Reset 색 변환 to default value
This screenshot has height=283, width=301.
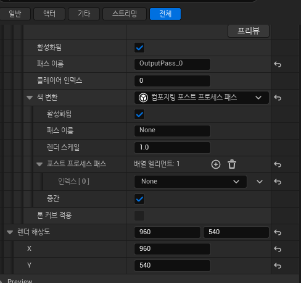[278, 98]
